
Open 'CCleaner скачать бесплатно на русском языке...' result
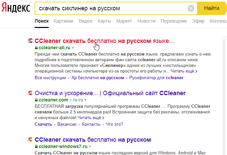point(104,41)
